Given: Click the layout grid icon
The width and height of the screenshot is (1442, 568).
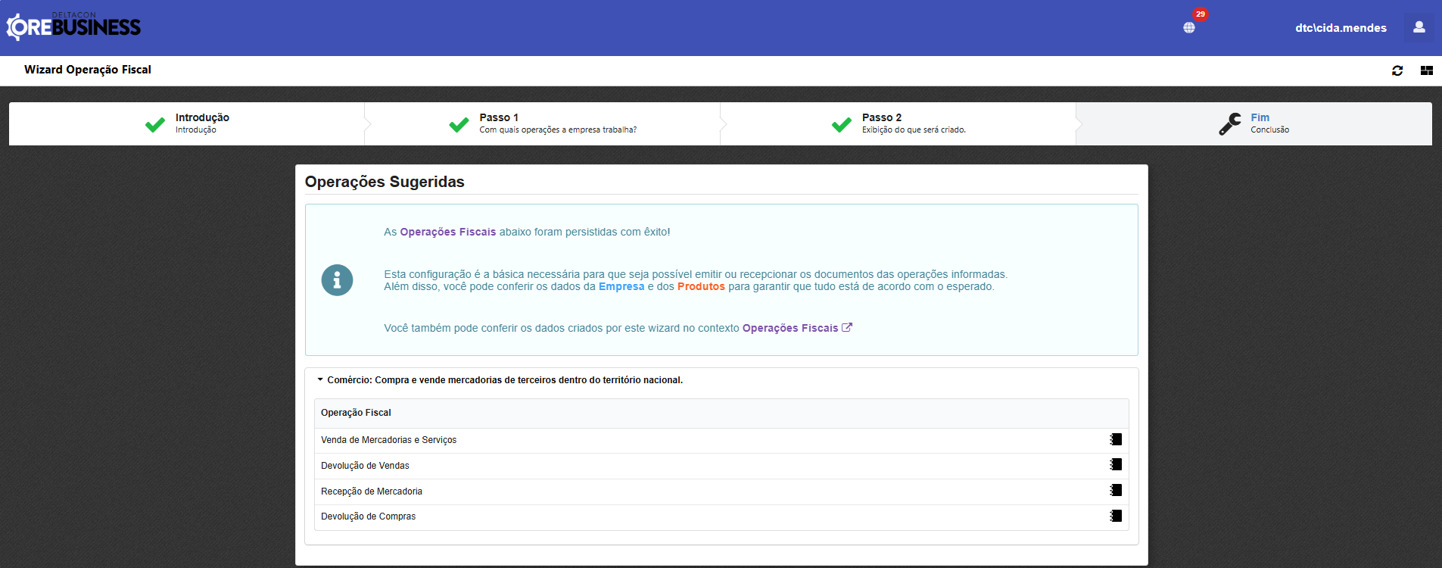Looking at the screenshot, I should 1427,70.
